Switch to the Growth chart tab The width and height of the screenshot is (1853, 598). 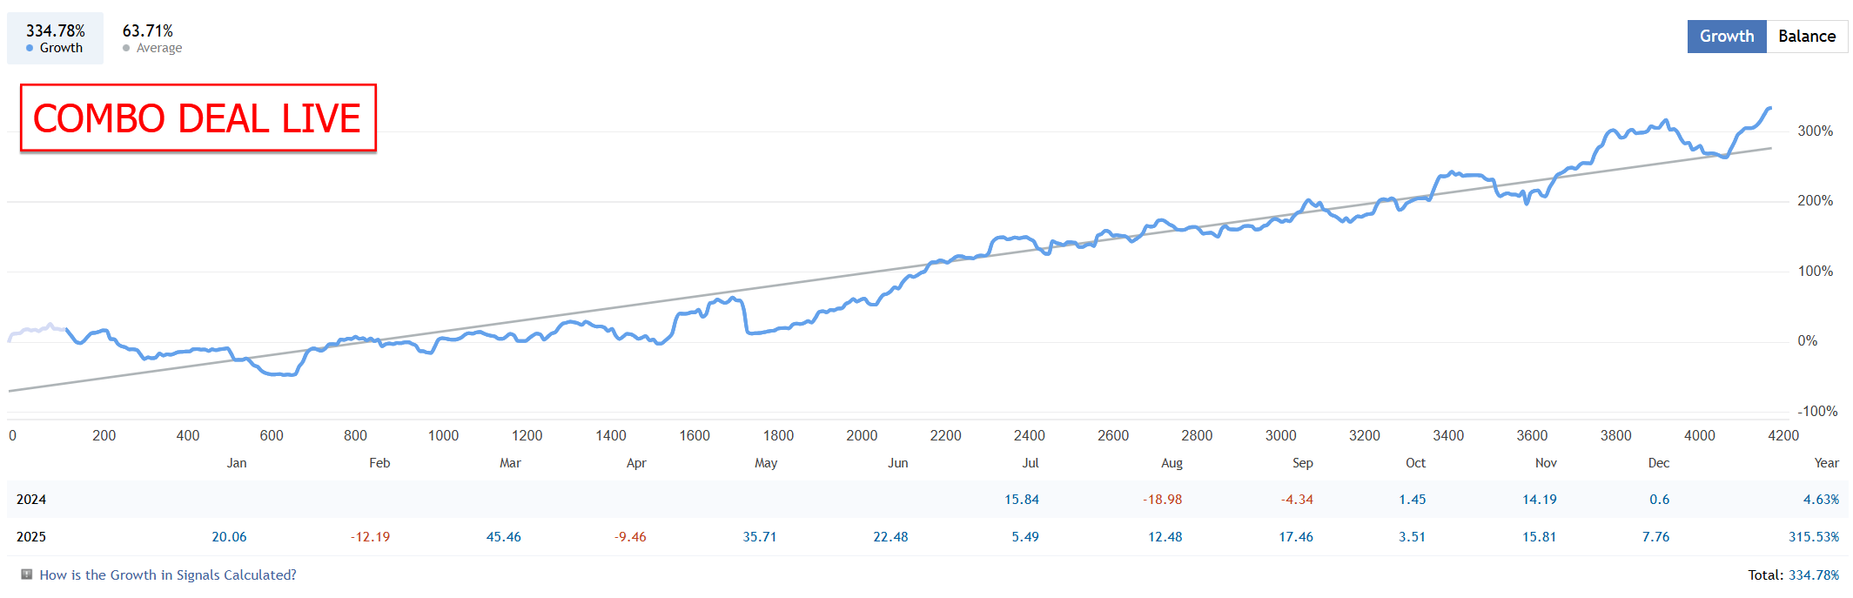click(1726, 37)
